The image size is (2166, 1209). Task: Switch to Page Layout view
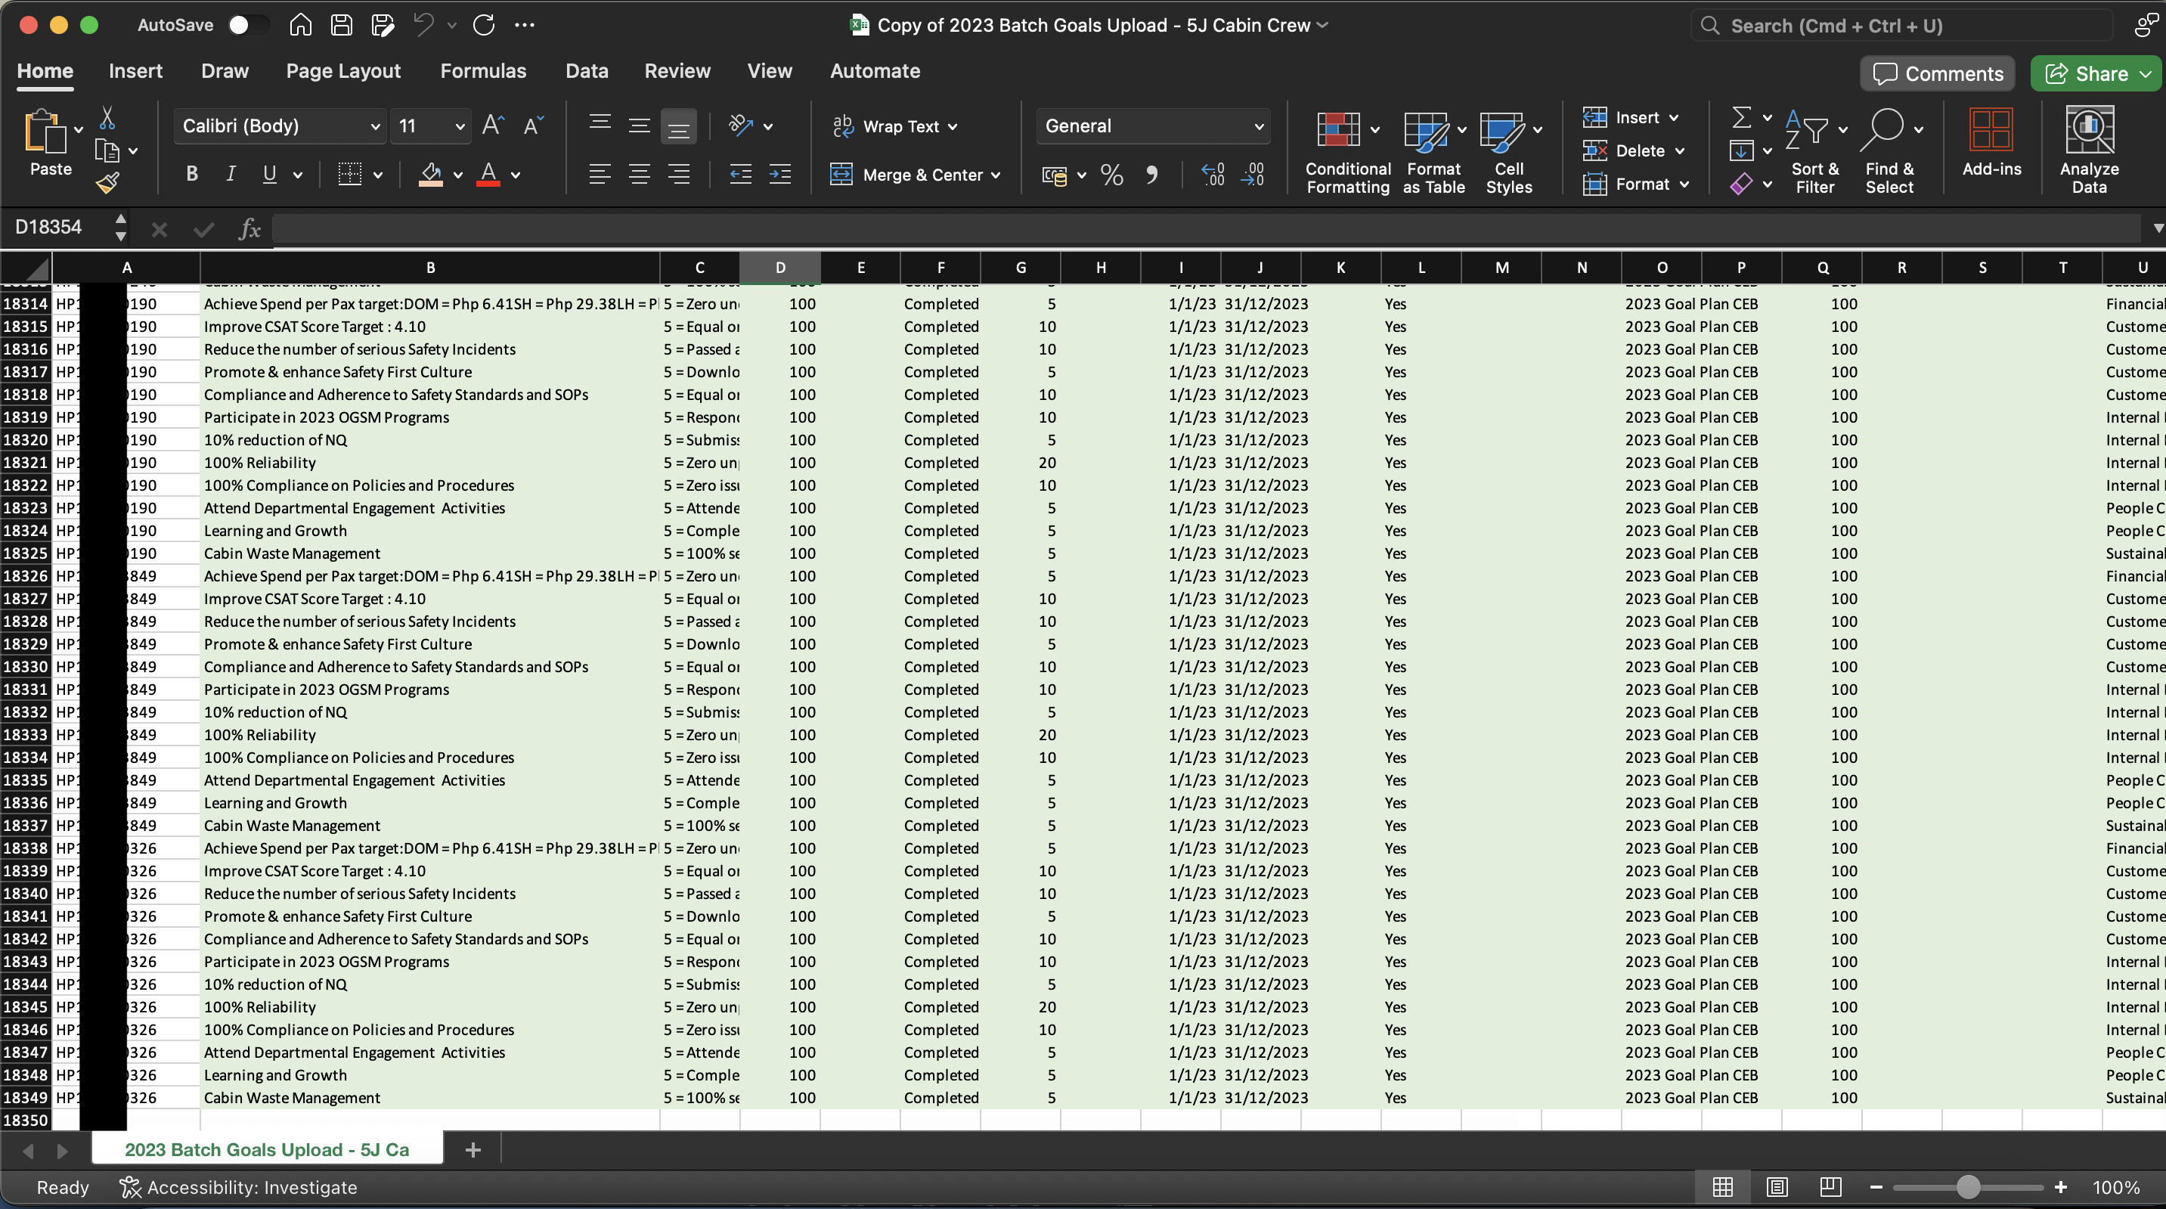click(x=1777, y=1187)
